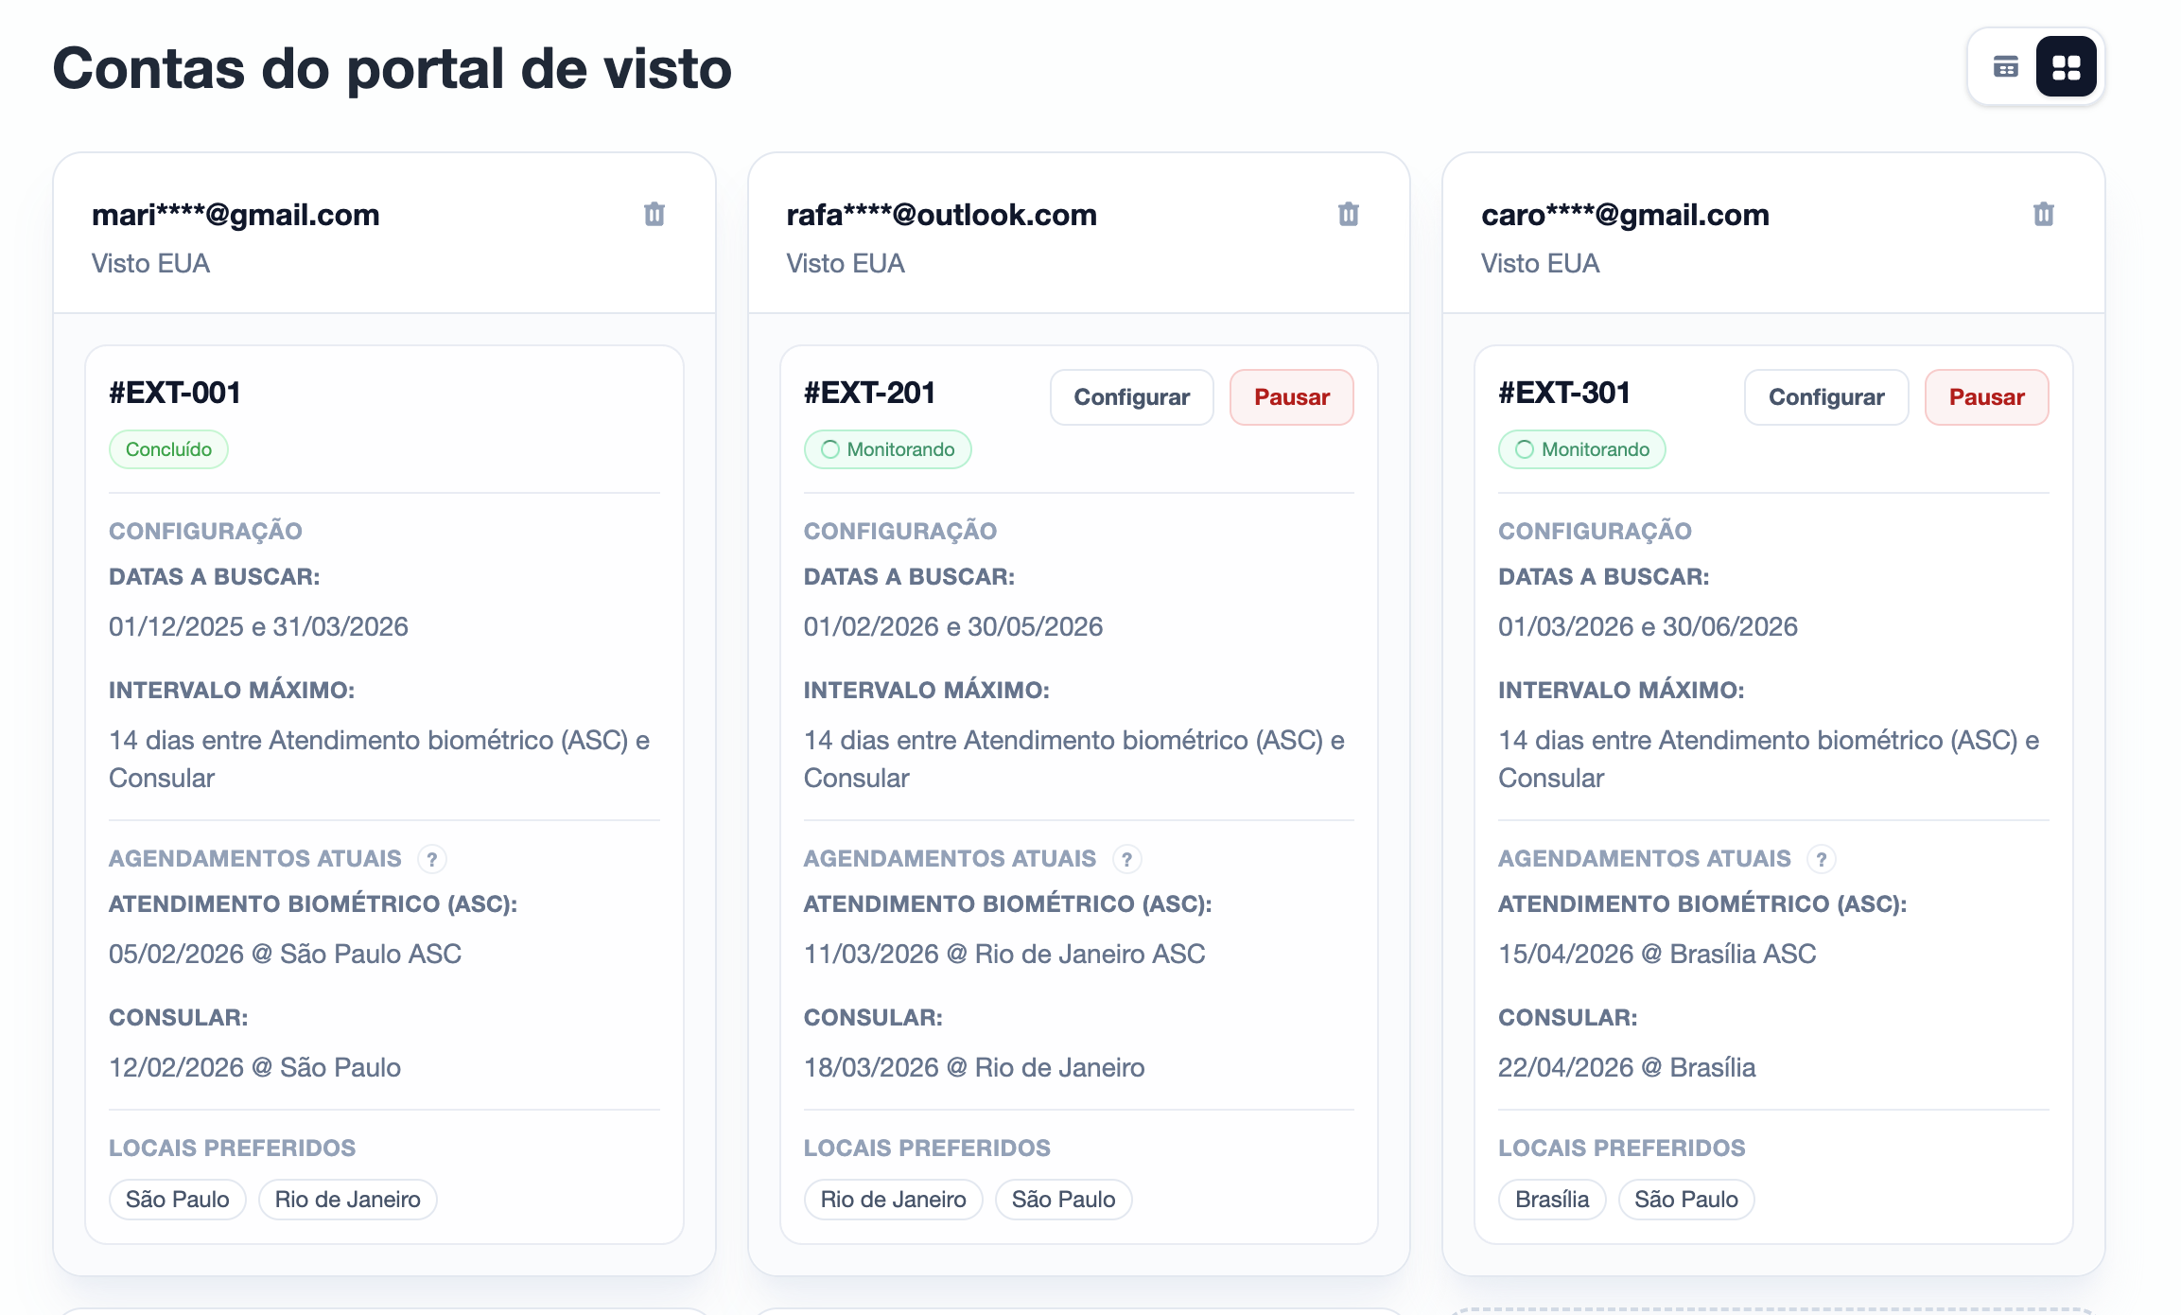This screenshot has width=2181, height=1315.
Task: Delete the caro****@gmail.com account
Action: 2043,214
